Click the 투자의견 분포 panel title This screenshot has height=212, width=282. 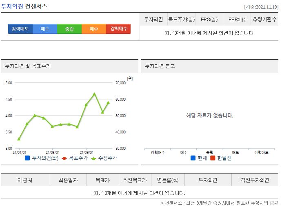[160, 66]
